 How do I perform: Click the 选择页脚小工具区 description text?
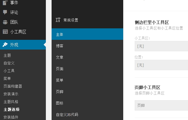[150, 93]
